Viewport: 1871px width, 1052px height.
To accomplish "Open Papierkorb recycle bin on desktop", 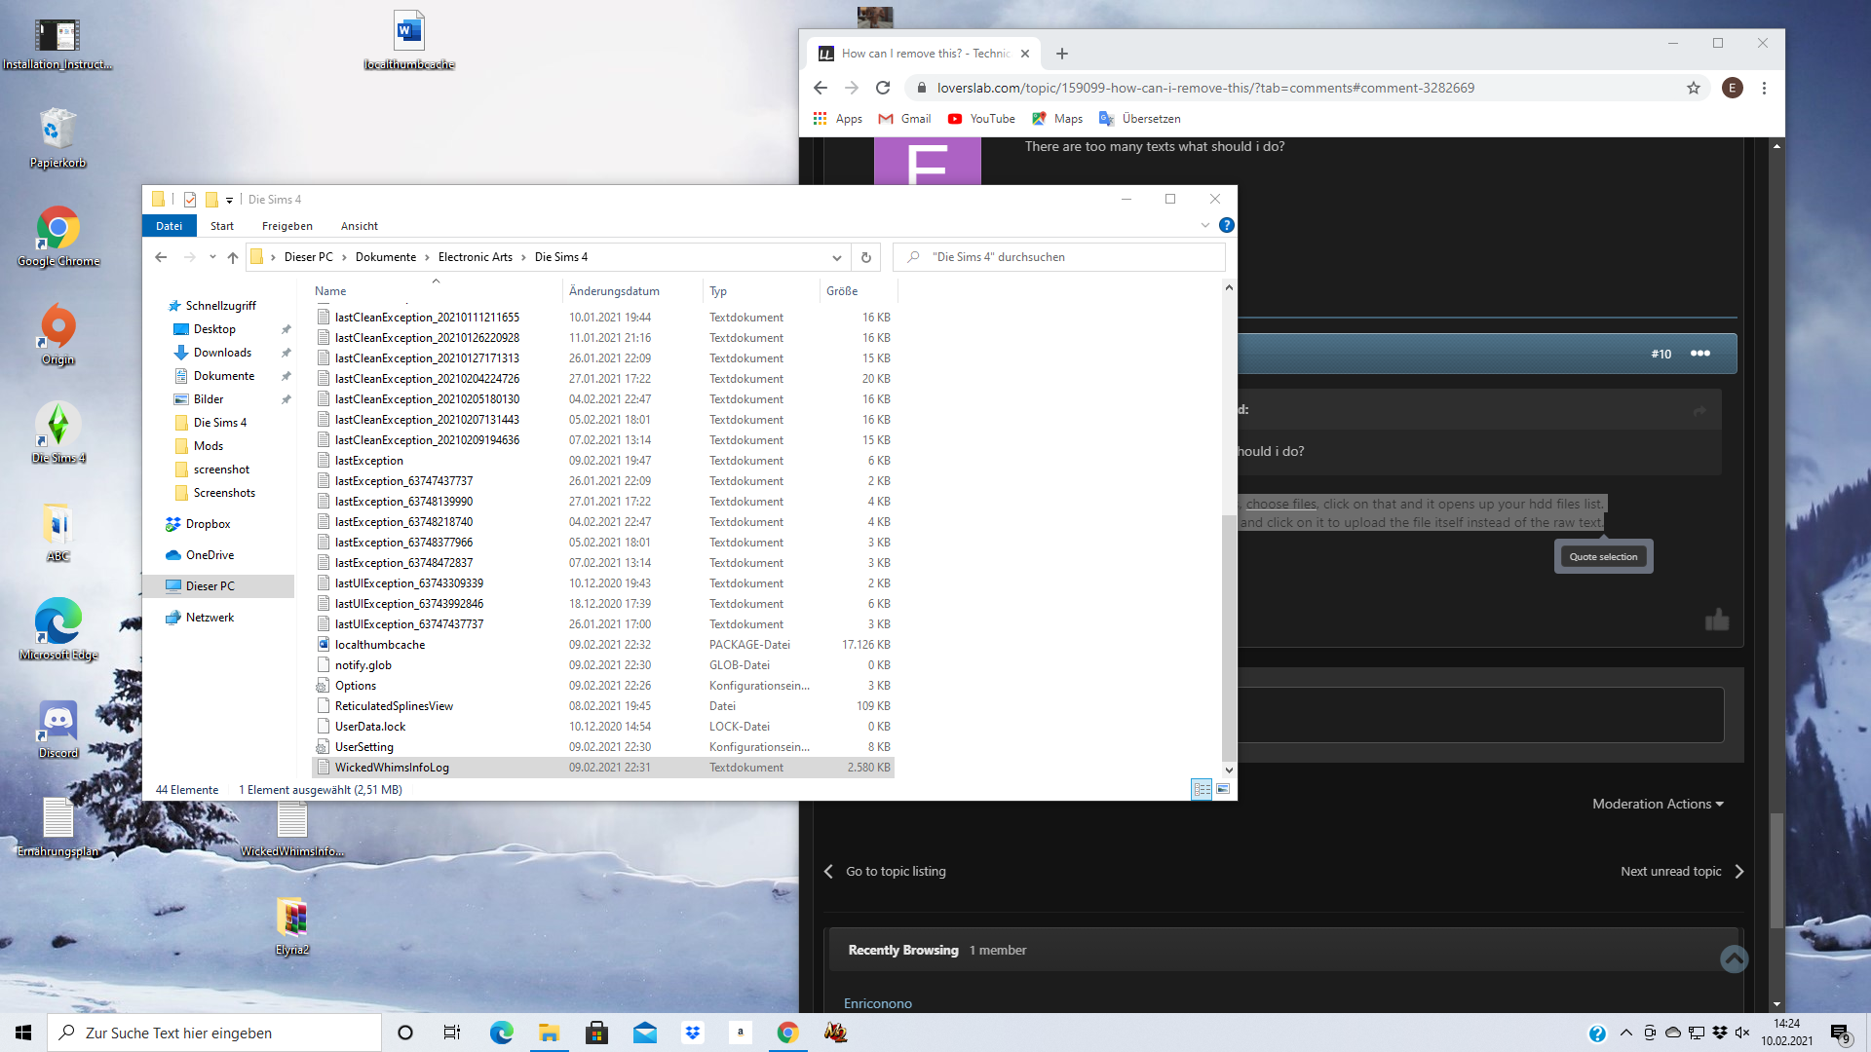I will 57,138.
